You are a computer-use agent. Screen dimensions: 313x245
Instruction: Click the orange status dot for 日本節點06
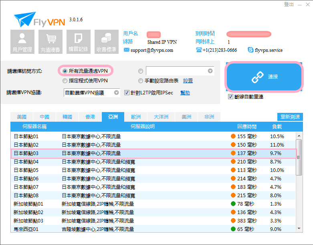233,178
